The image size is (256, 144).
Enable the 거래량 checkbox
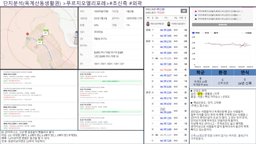coord(243,33)
